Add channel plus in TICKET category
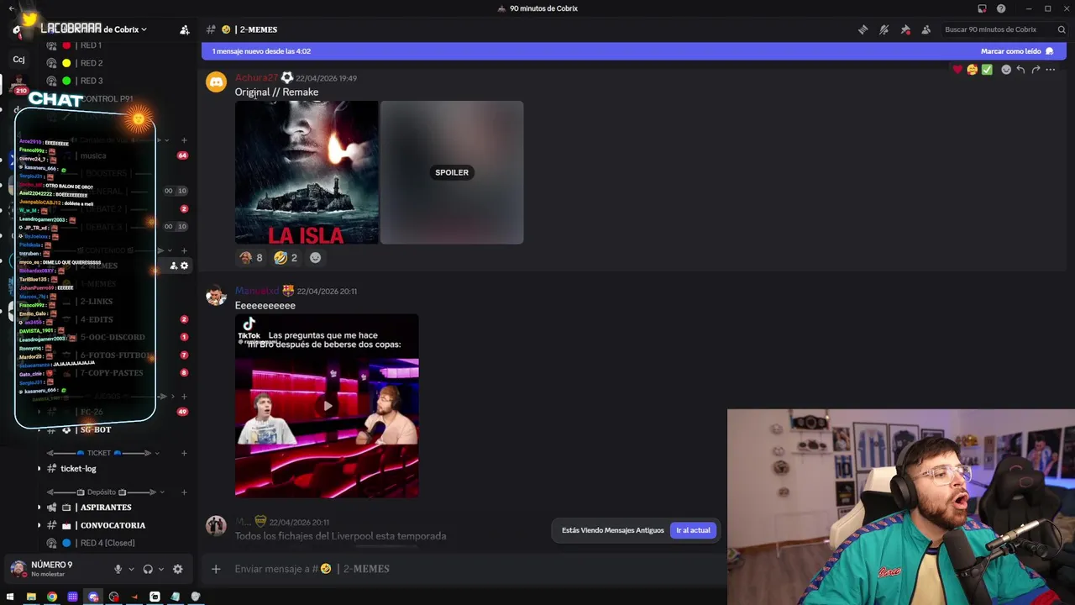The height and width of the screenshot is (605, 1075). pyautogui.click(x=184, y=453)
